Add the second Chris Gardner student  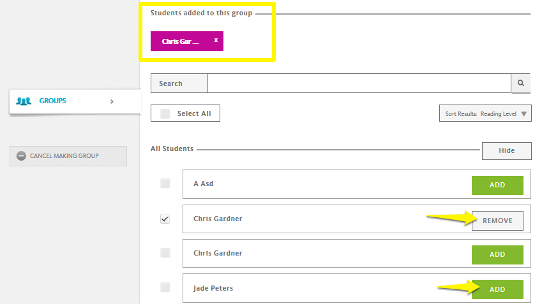(x=497, y=255)
